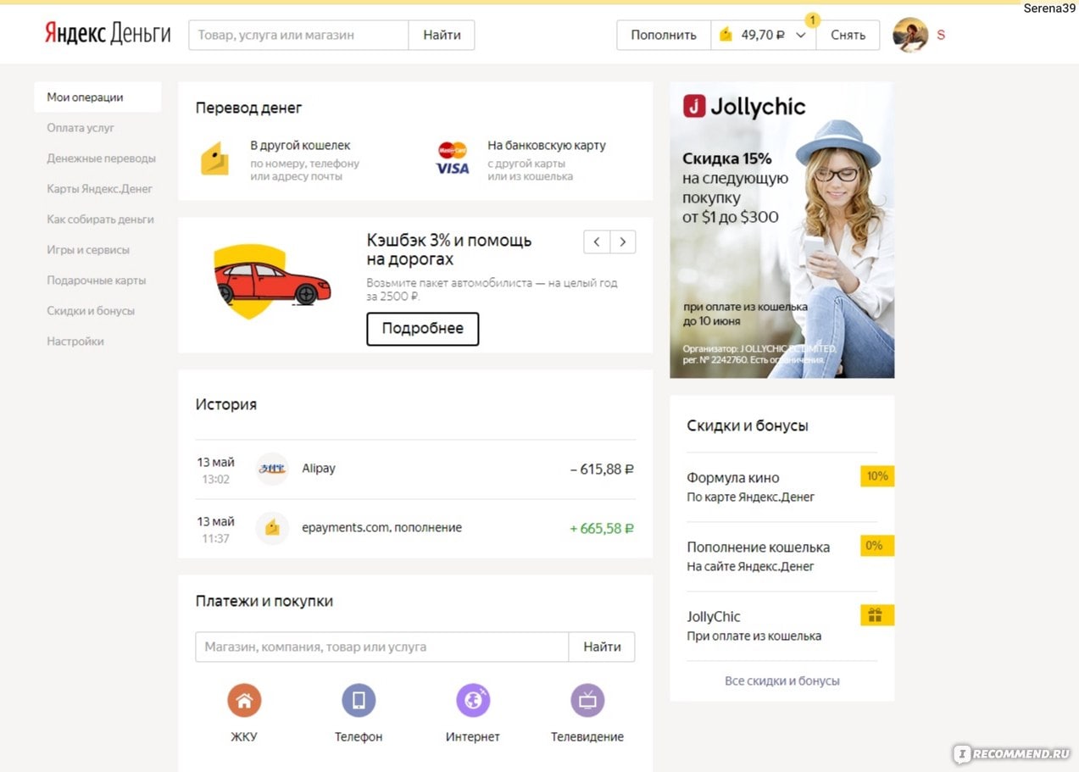Open Настройки in the sidebar
Screen dimensions: 1079x772
pyautogui.click(x=75, y=342)
